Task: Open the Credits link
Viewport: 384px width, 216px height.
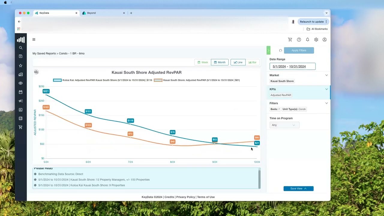Action: click(169, 197)
